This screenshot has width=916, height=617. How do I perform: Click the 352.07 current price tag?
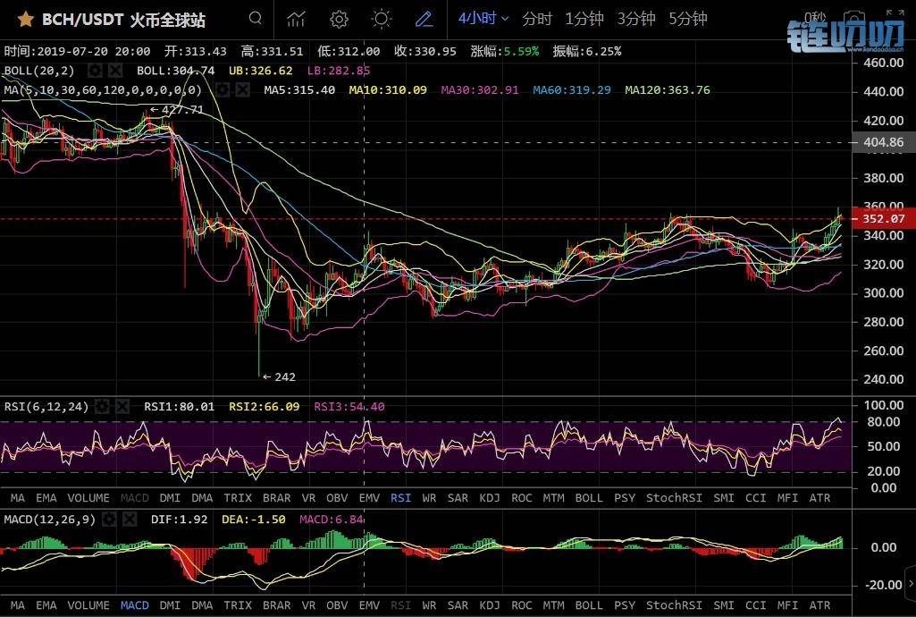[883, 218]
